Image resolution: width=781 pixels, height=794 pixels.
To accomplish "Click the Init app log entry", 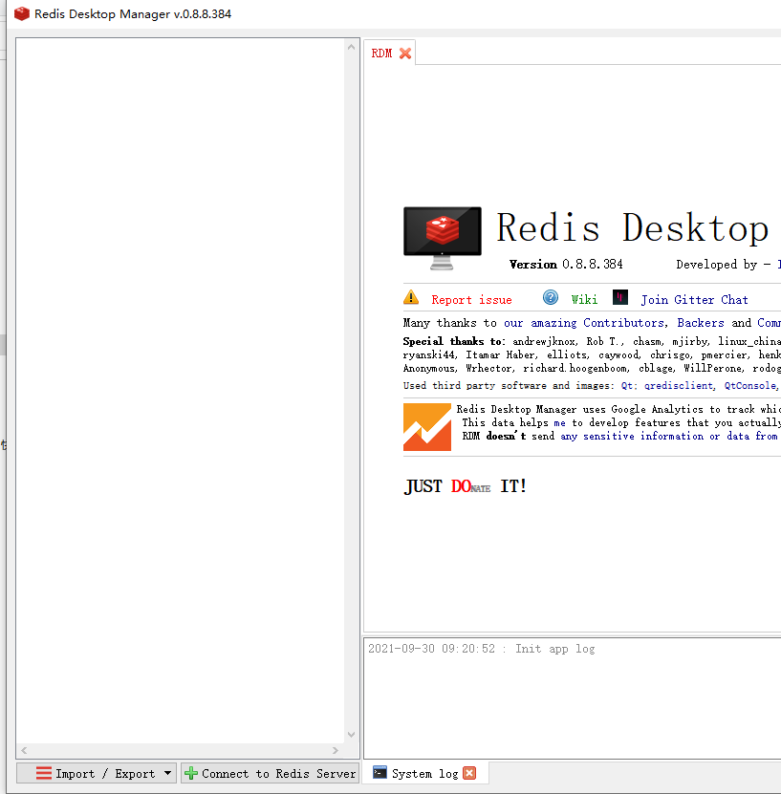I will (x=481, y=649).
